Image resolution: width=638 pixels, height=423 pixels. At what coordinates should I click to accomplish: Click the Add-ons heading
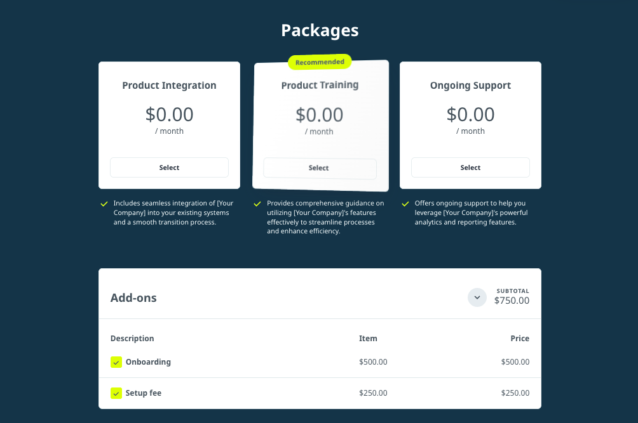tap(133, 298)
